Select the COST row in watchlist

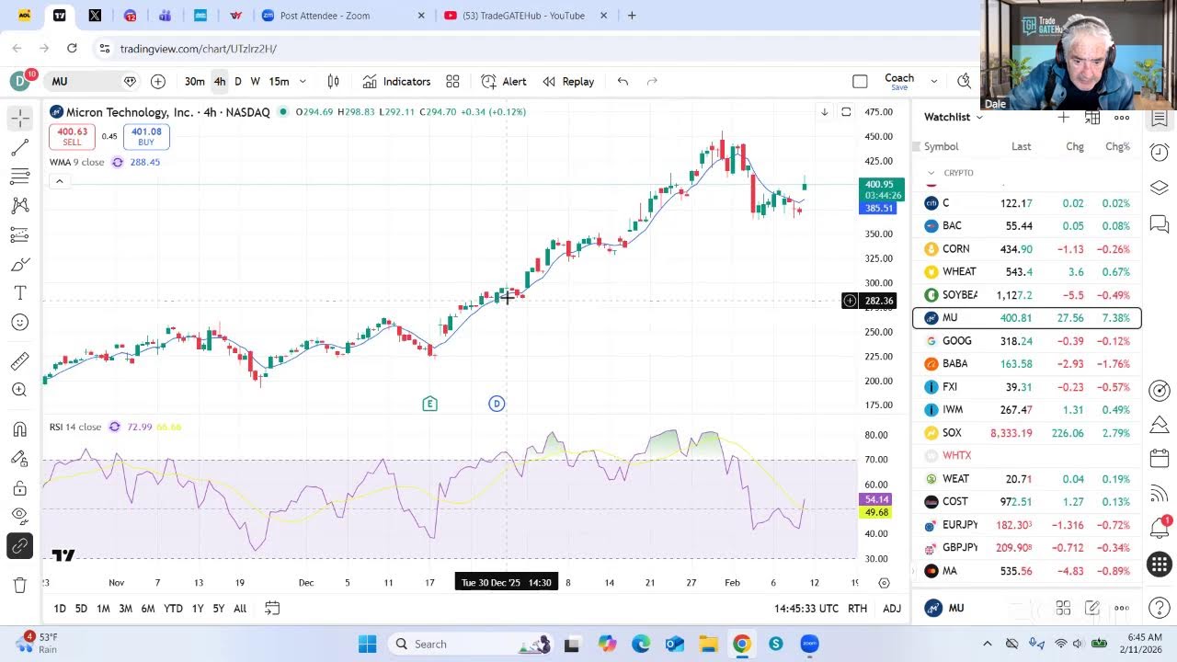click(x=1027, y=501)
